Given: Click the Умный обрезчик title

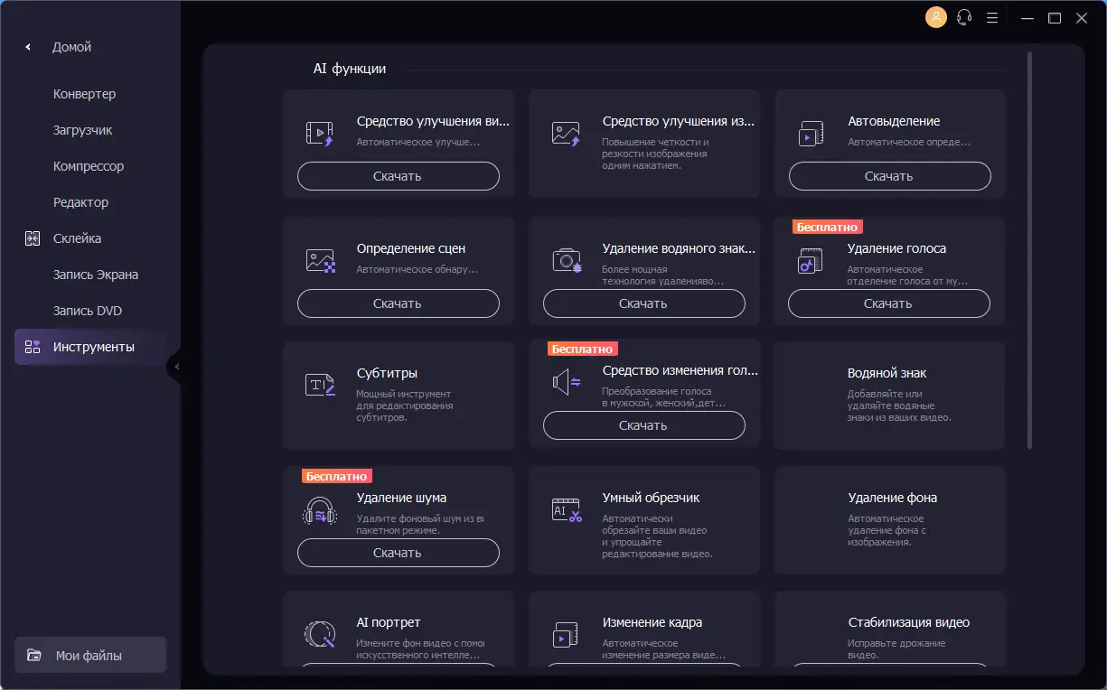Looking at the screenshot, I should pos(651,498).
